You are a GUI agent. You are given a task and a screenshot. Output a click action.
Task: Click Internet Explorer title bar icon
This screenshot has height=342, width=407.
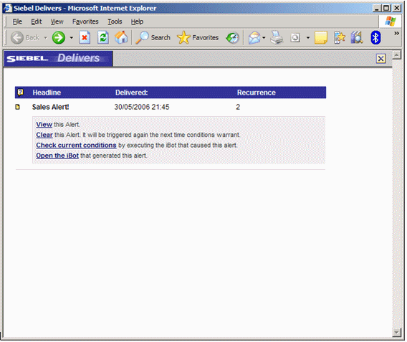(8, 8)
